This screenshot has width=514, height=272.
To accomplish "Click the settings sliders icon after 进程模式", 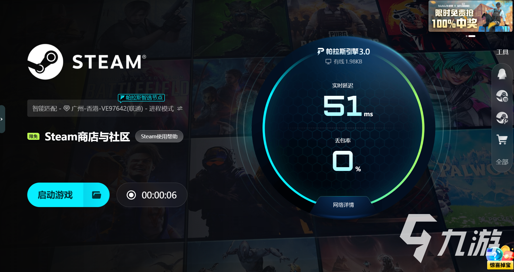I will 180,108.
